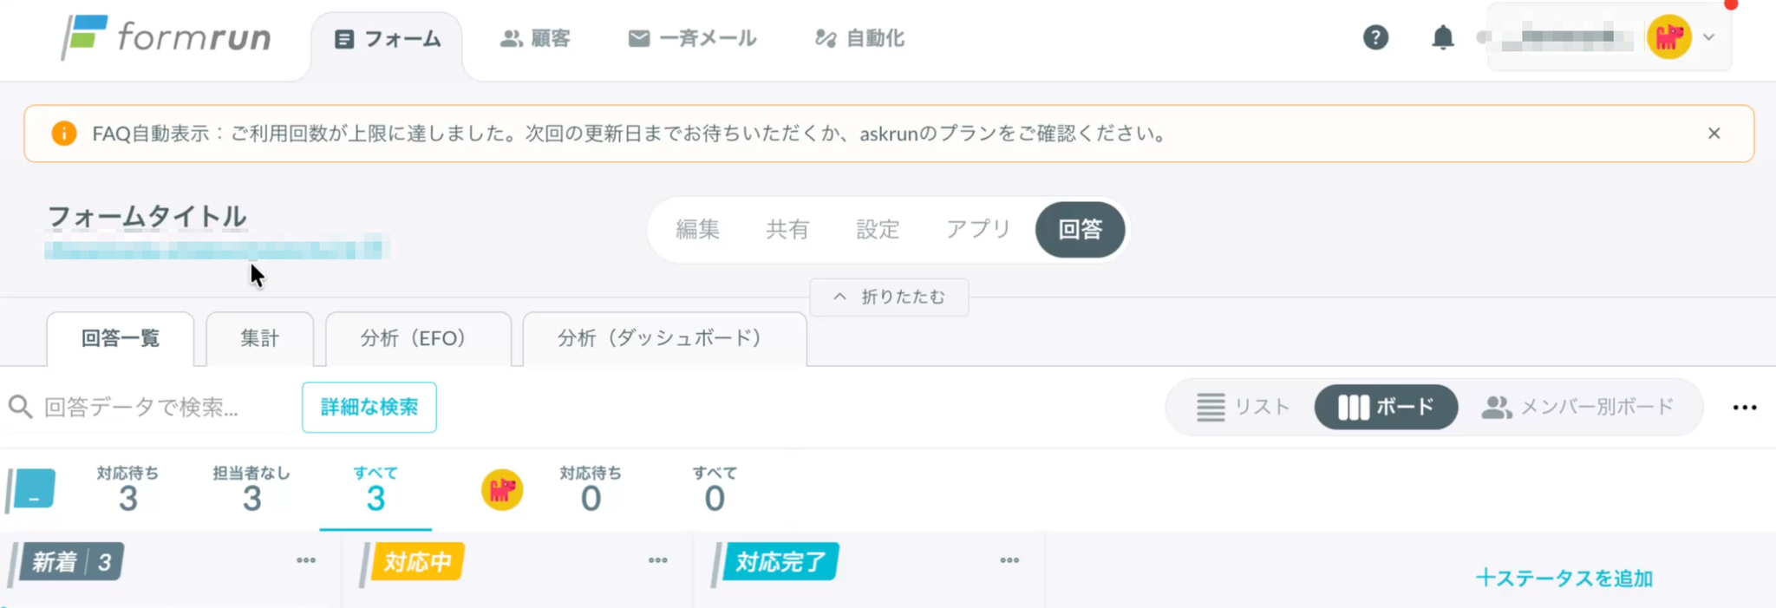Dismiss the FAQ warning banner
Screen dimensions: 1776x608
click(x=1714, y=134)
